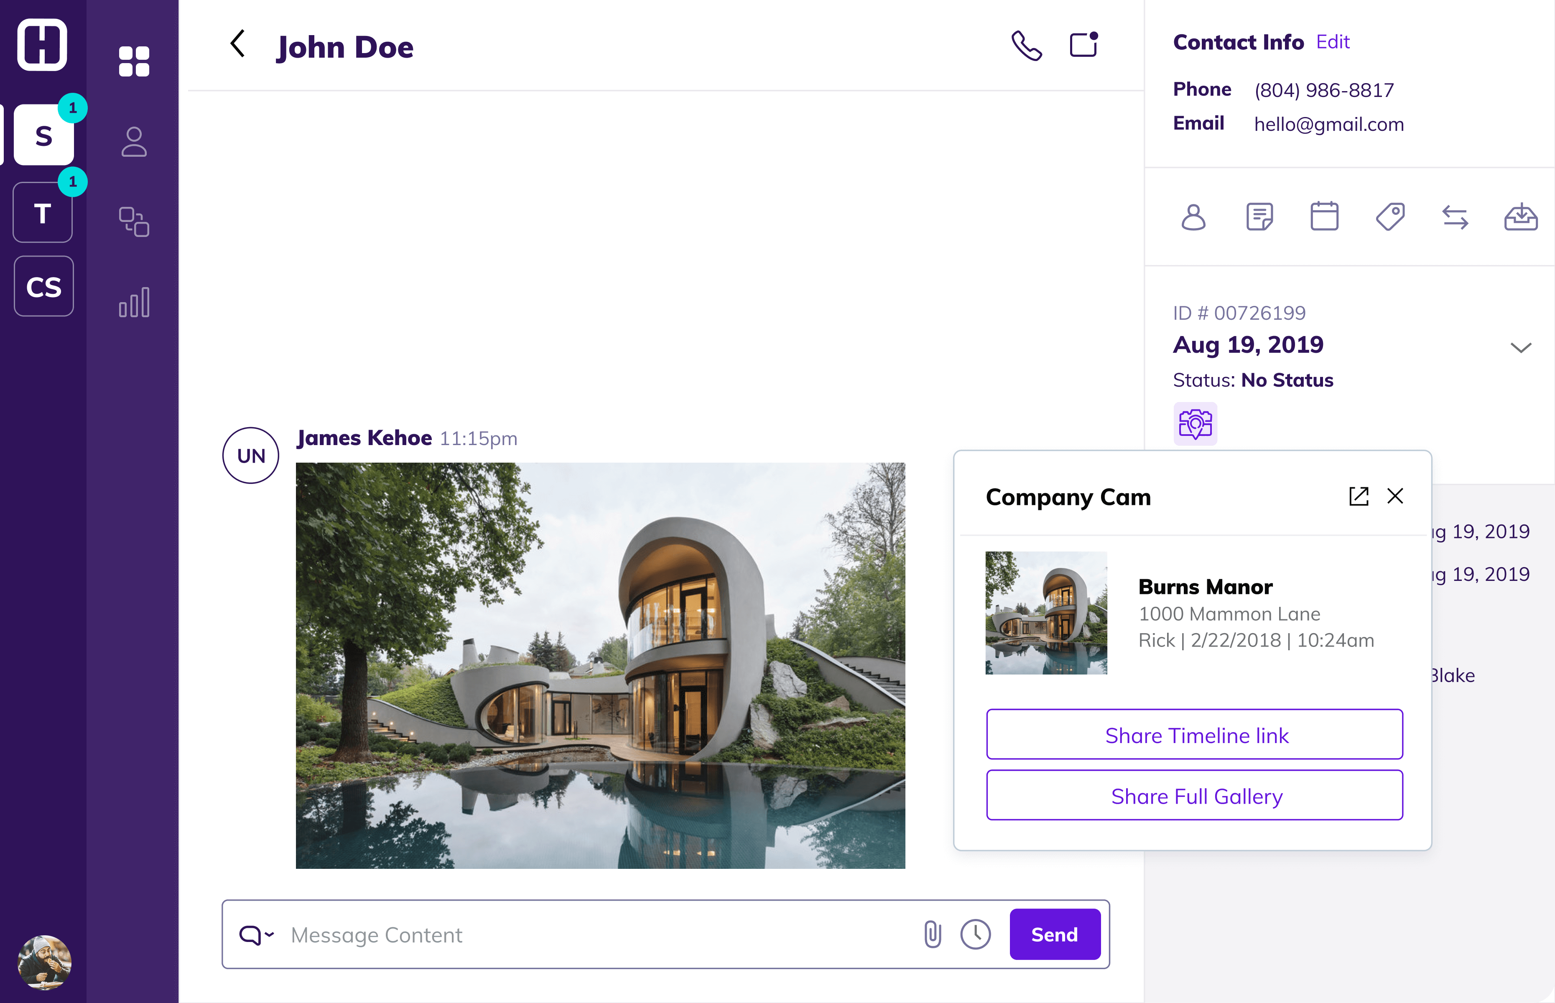Open the analytics bar chart icon
Screen dimensions: 1555x1003
134,303
